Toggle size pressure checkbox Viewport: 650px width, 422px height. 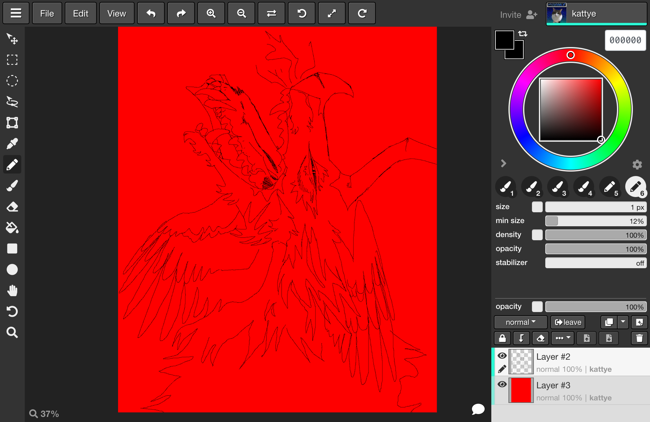coord(537,207)
